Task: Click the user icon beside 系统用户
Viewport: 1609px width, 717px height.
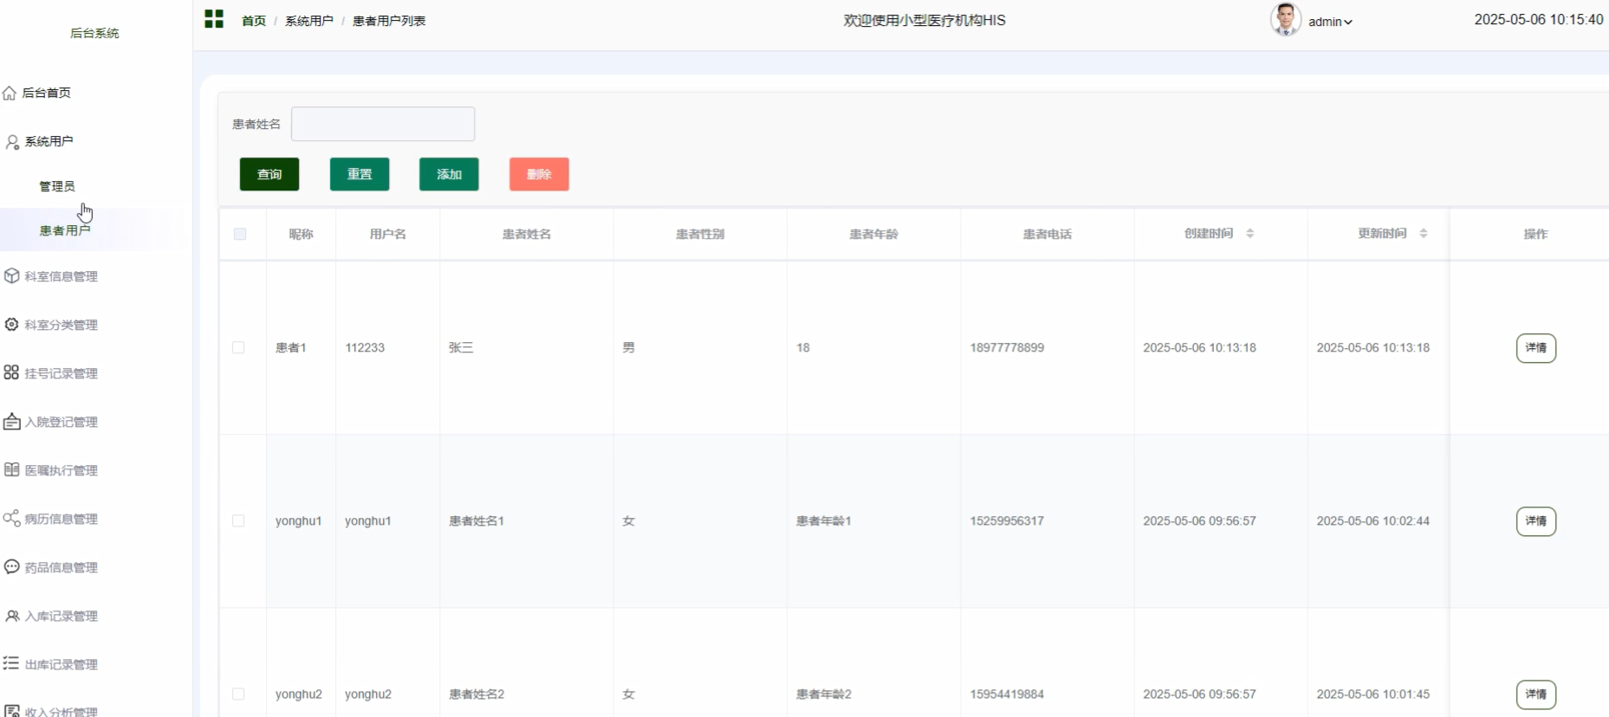Action: click(x=12, y=142)
